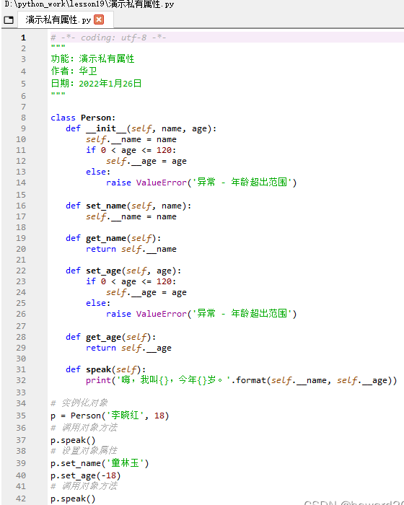
Task: Click the class Person definition
Action: (83, 118)
